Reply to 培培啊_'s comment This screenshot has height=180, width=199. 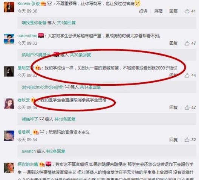click(173, 140)
